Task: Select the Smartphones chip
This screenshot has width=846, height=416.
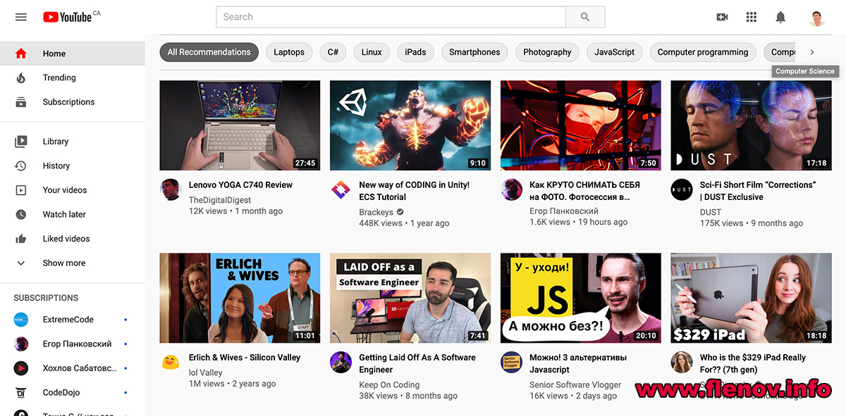Action: [x=474, y=52]
